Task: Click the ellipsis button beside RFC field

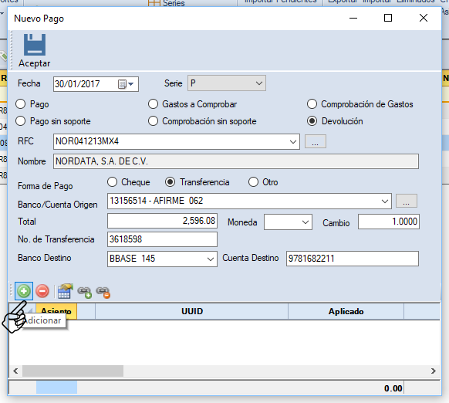Action: pos(316,141)
